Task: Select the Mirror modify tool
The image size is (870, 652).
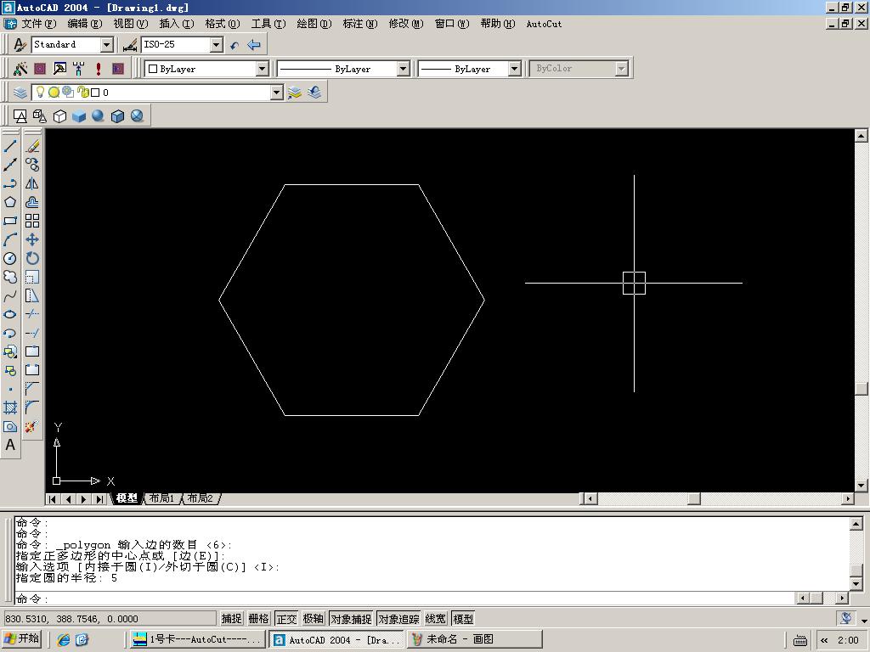Action: (x=32, y=183)
